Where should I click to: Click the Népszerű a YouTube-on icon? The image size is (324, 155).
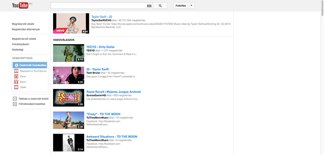pyautogui.click(x=16, y=71)
